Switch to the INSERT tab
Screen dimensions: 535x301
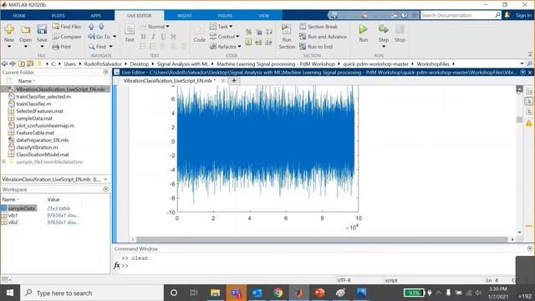point(185,16)
